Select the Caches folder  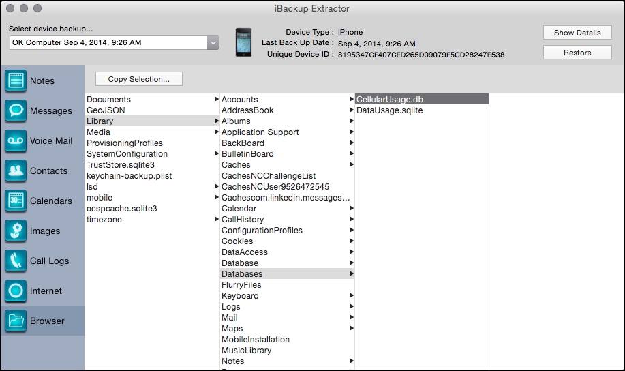236,165
